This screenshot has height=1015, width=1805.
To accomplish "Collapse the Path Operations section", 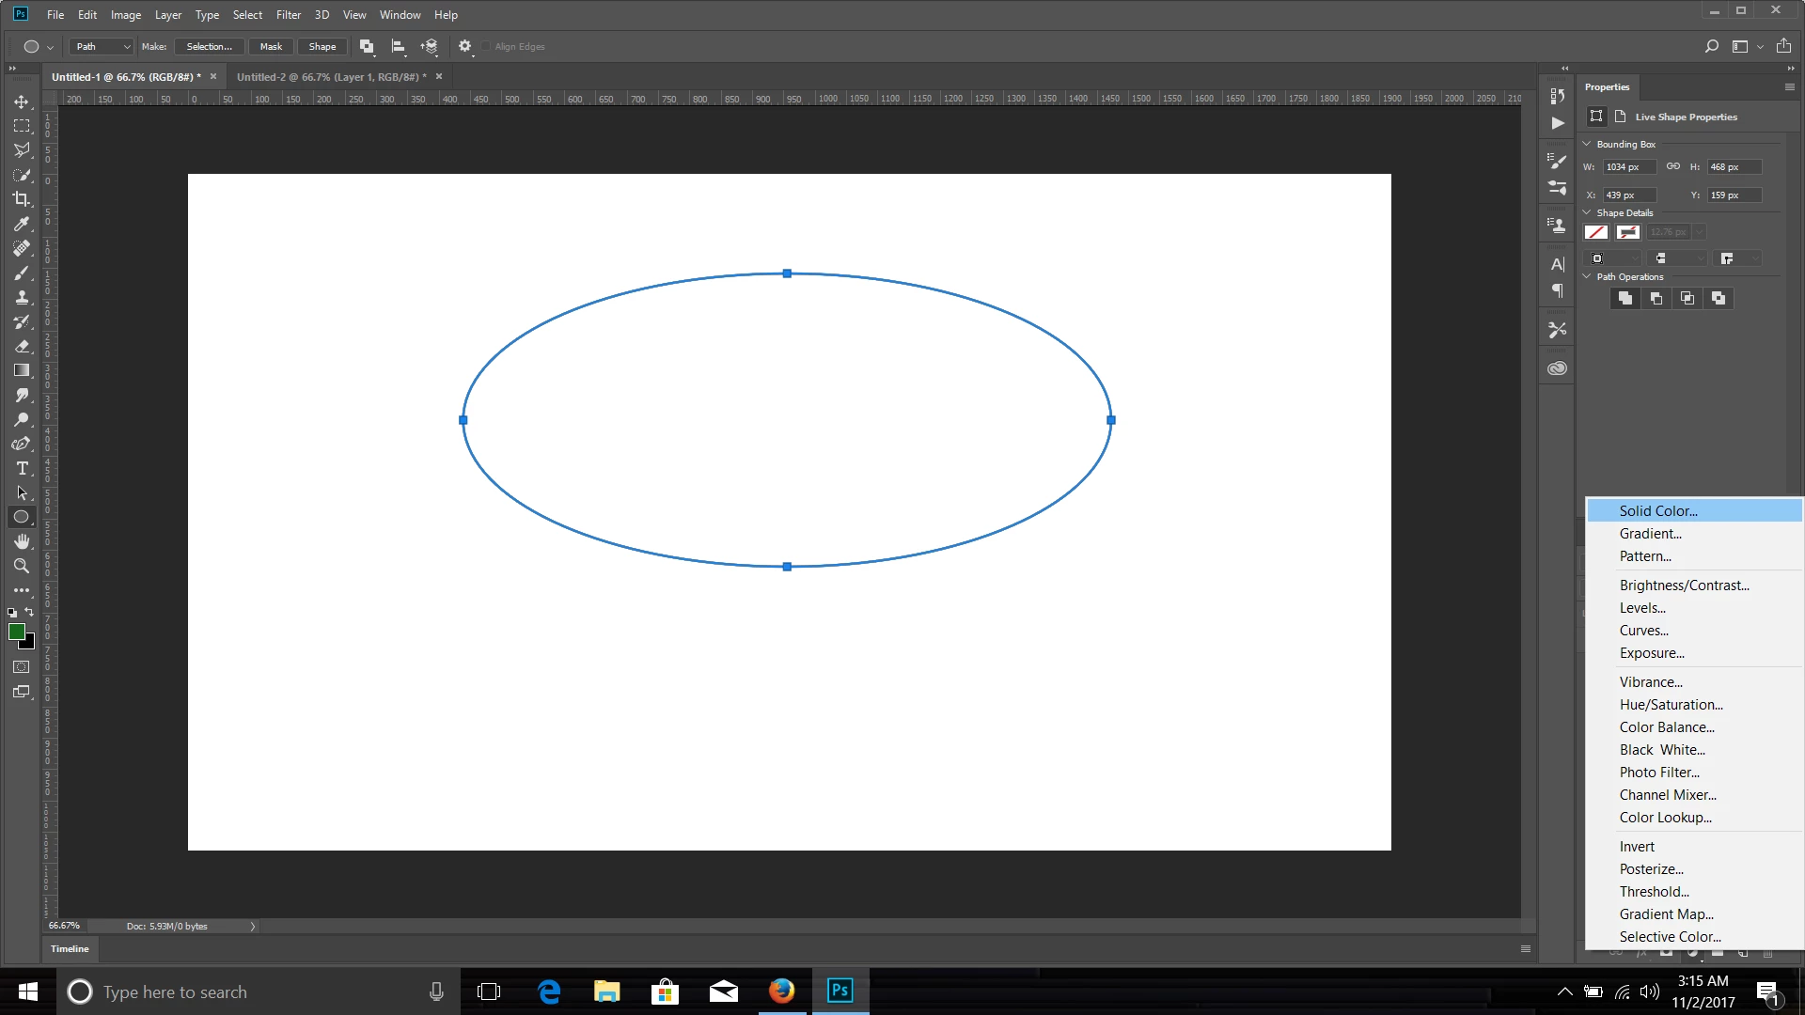I will click(1588, 276).
